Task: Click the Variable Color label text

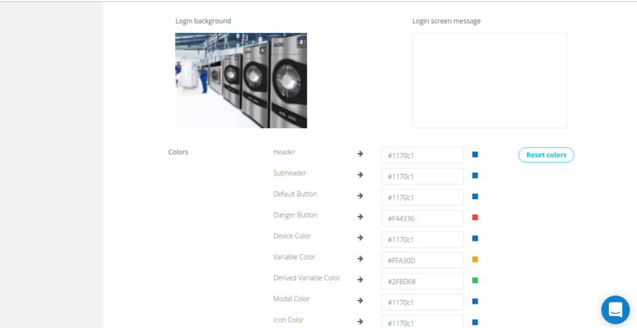Action: pyautogui.click(x=294, y=257)
